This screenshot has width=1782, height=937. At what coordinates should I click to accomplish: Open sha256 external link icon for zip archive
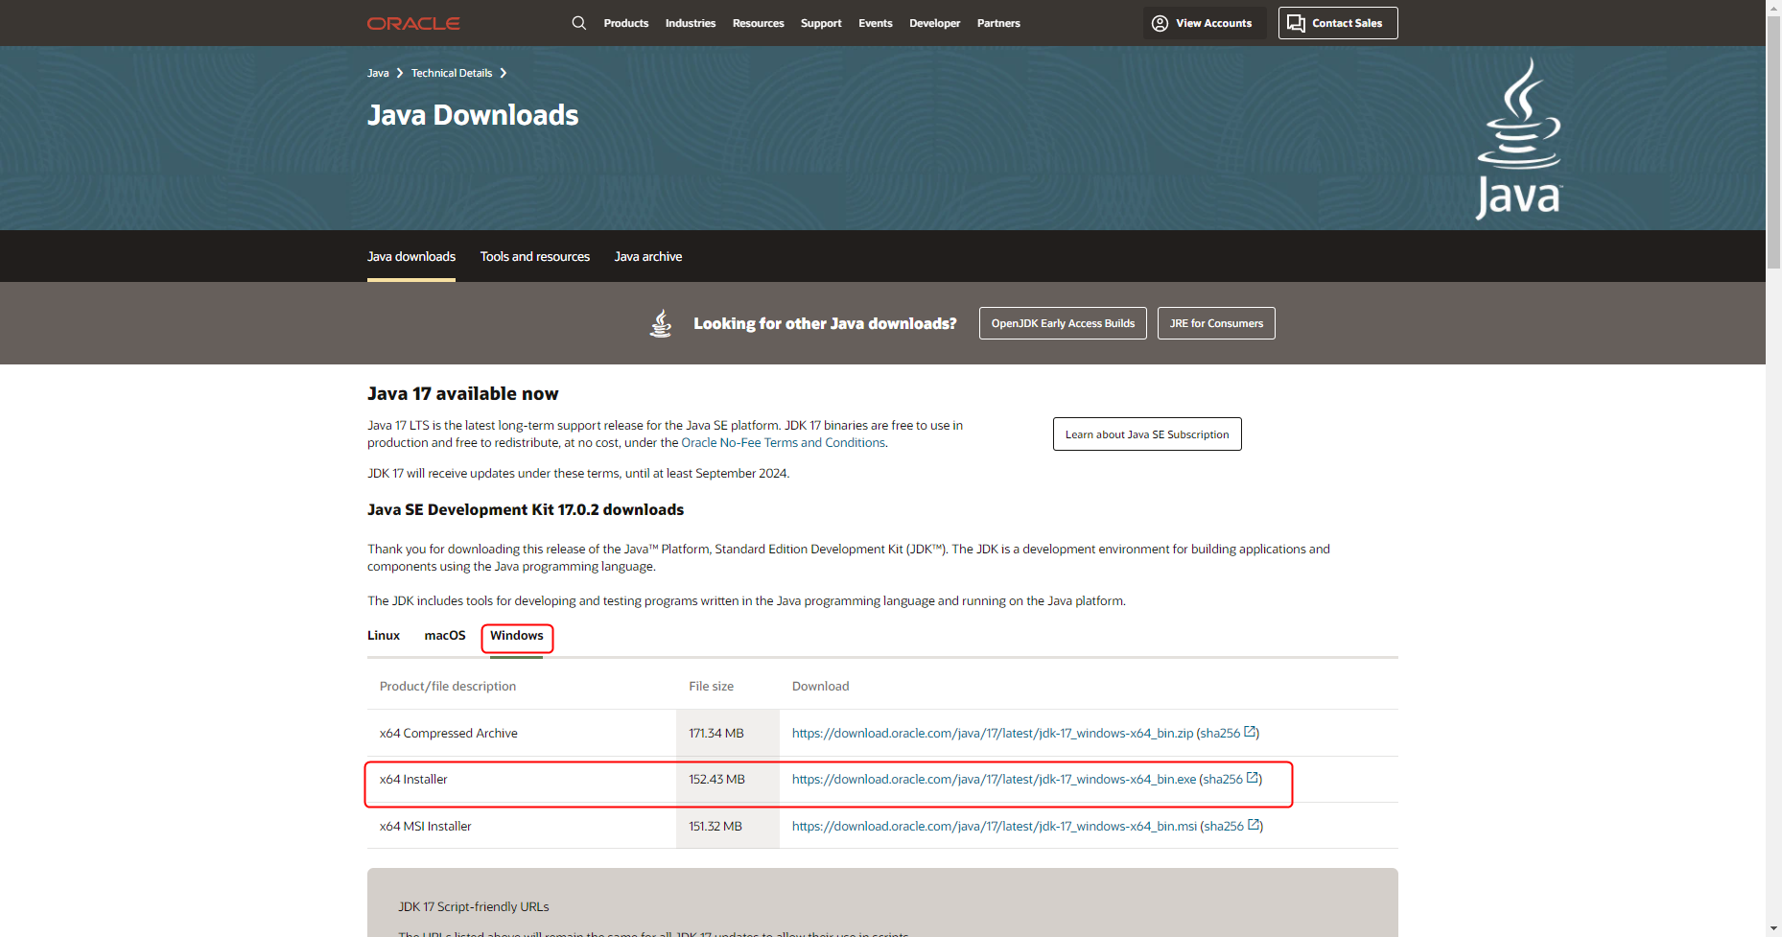(x=1250, y=732)
